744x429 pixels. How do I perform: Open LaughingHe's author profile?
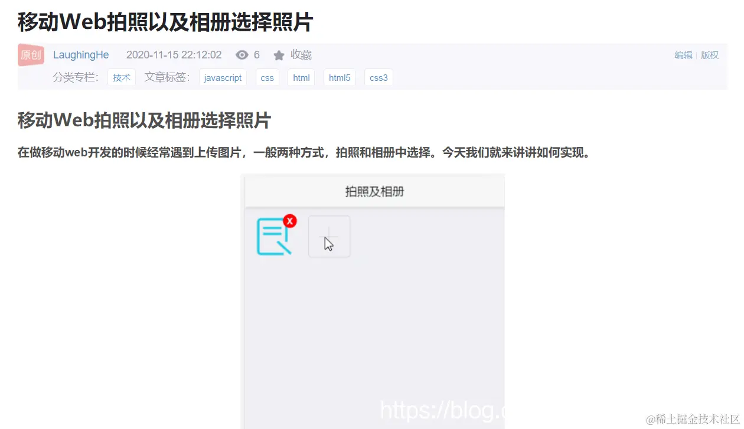click(81, 55)
